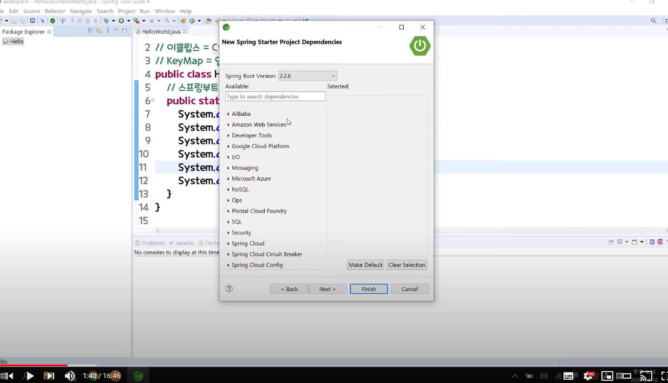
Task: Open the Source menu
Action: (x=31, y=11)
